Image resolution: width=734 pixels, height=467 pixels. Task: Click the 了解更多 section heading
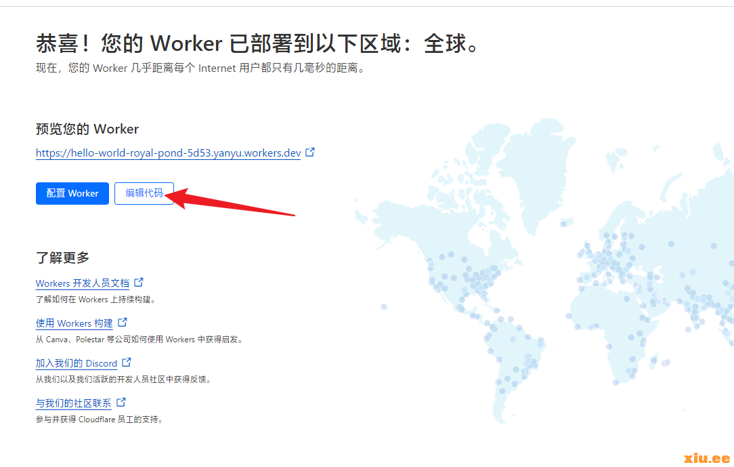[x=62, y=258]
